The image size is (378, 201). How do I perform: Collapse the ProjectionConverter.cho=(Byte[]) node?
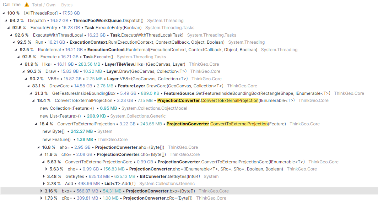pyautogui.click(x=41, y=154)
